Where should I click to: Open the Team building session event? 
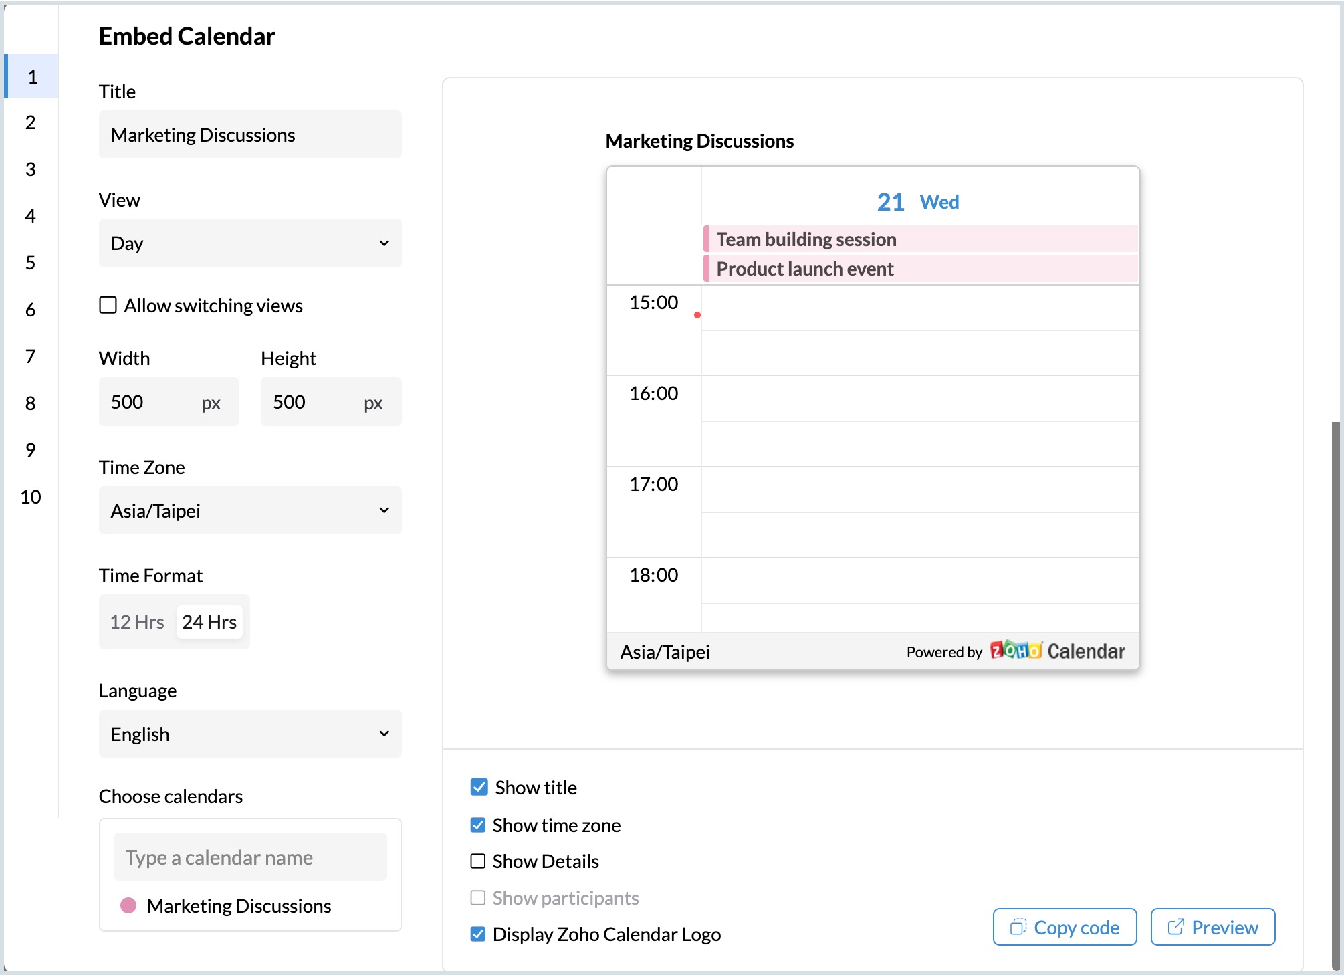pos(920,239)
